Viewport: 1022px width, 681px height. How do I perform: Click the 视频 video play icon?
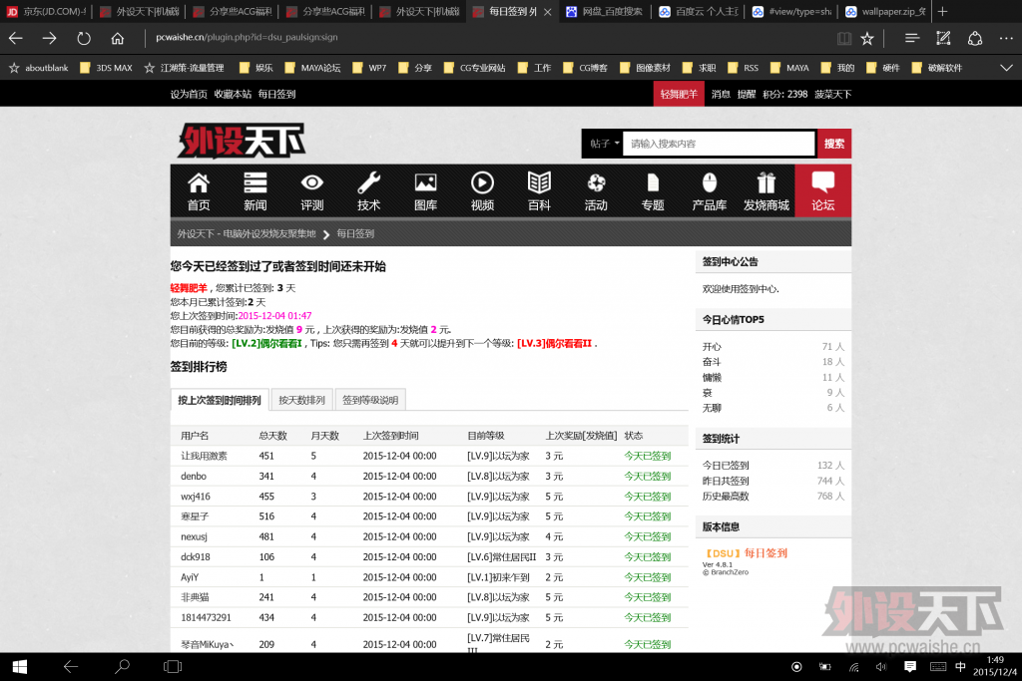[482, 183]
